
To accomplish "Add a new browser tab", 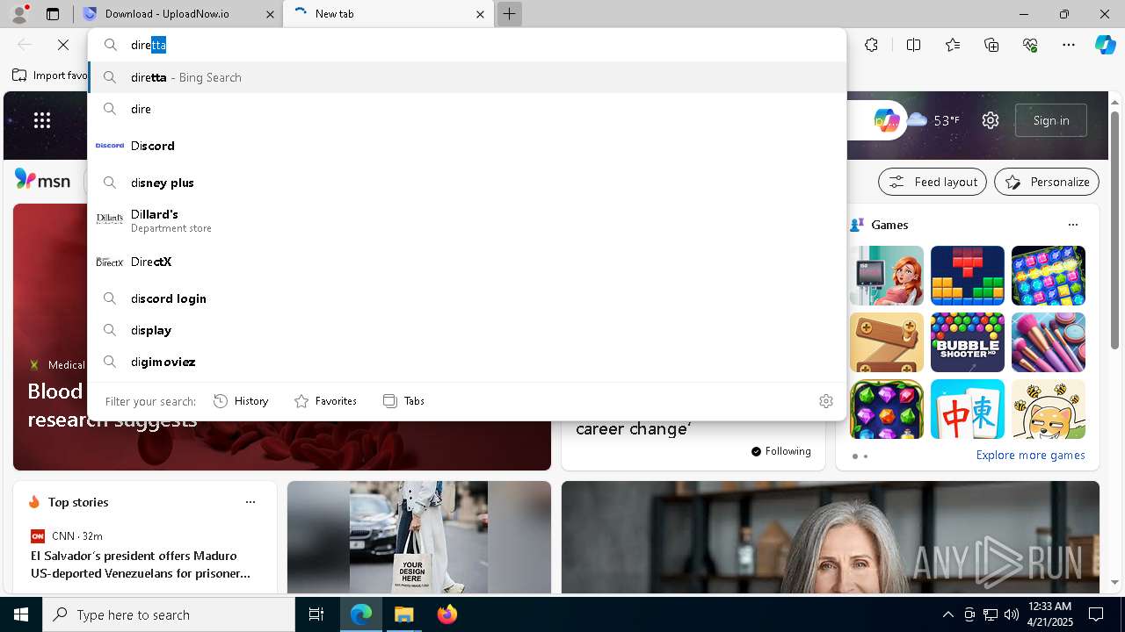I will click(509, 14).
